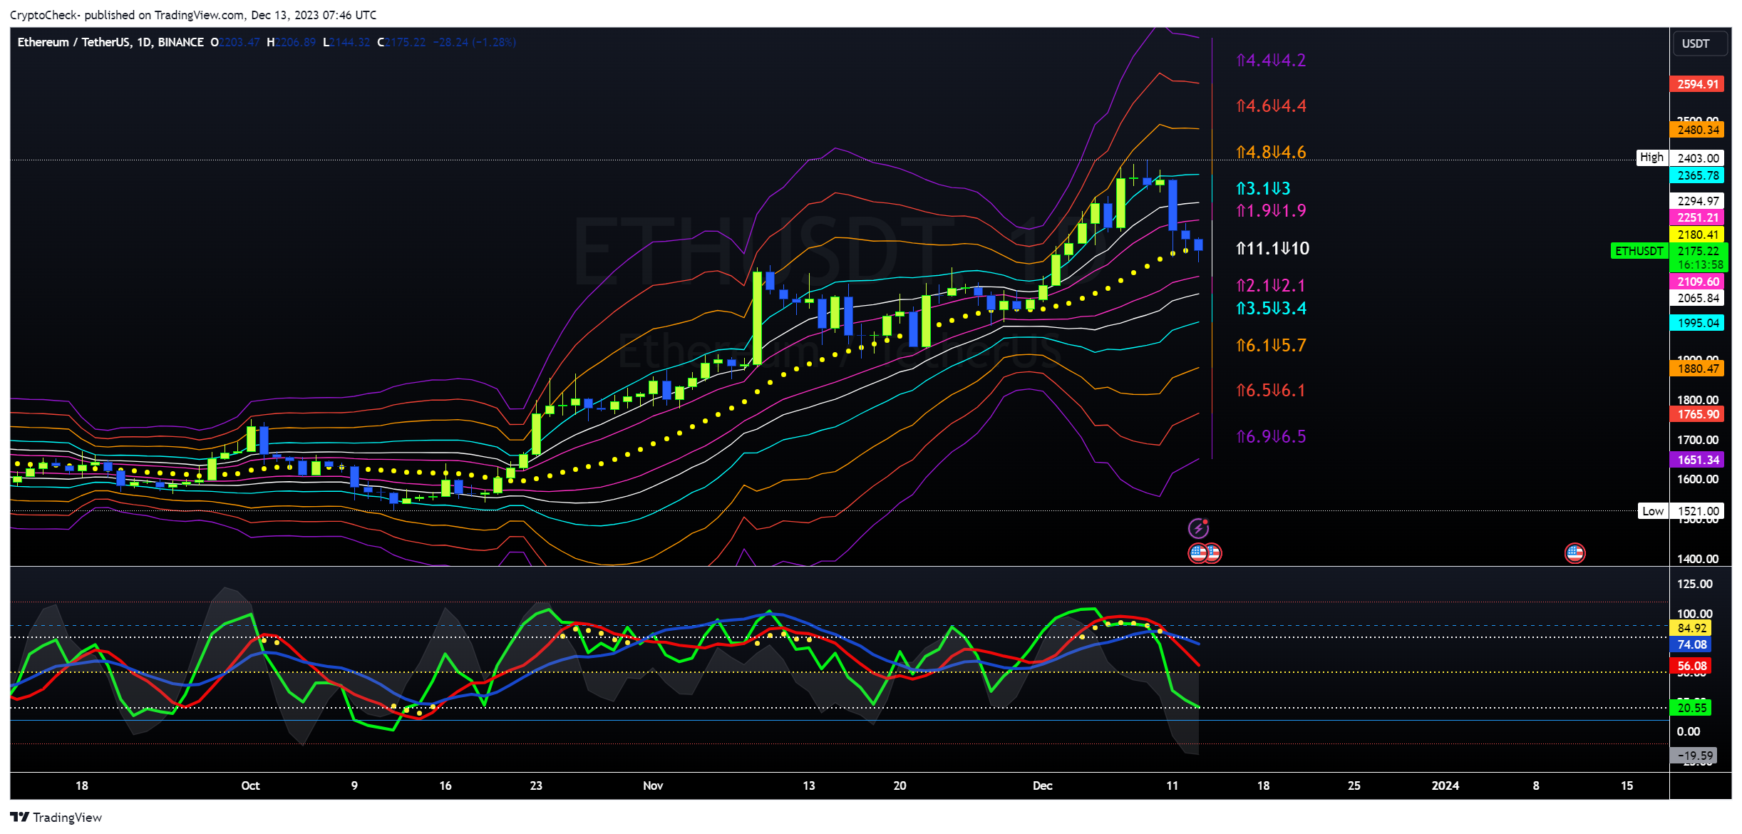The image size is (1742, 834).
Task: Click the 1700.00 tick on price scale
Action: (1698, 440)
